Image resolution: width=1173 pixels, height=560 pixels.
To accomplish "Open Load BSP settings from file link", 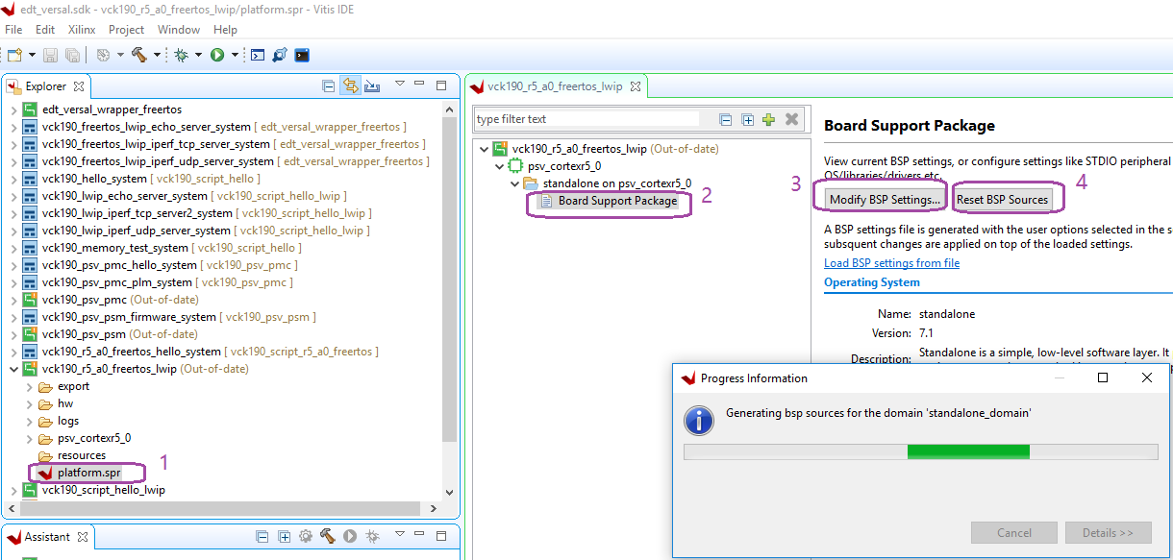I will (891, 263).
